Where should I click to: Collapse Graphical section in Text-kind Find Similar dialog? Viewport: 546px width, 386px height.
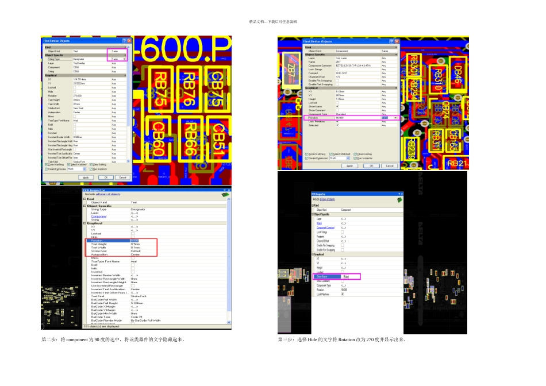[125, 75]
